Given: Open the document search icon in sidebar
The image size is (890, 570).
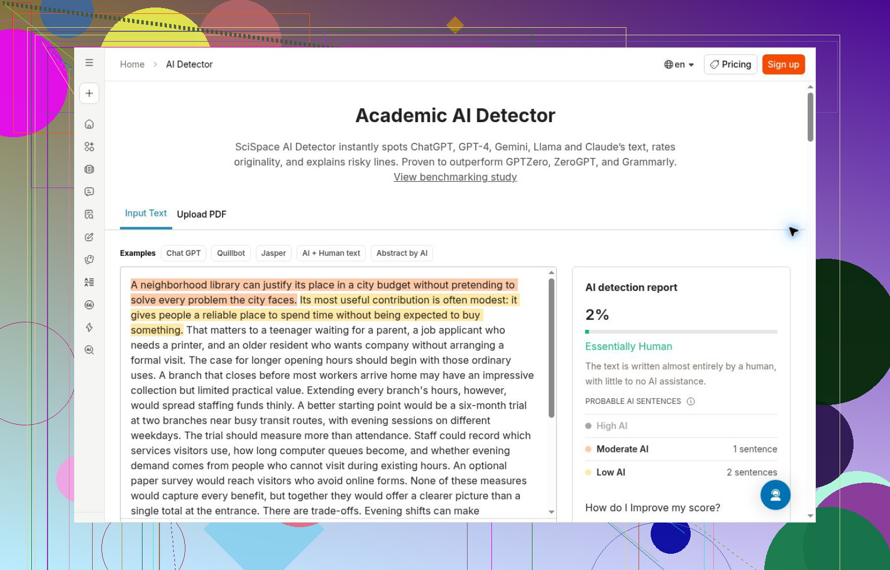Looking at the screenshot, I should (89, 214).
